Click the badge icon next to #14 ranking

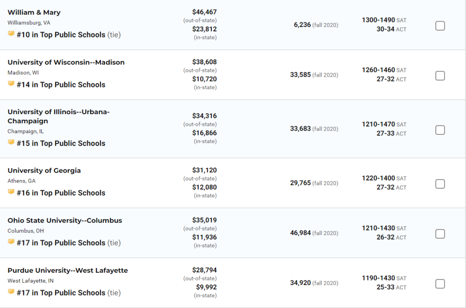pyautogui.click(x=11, y=84)
